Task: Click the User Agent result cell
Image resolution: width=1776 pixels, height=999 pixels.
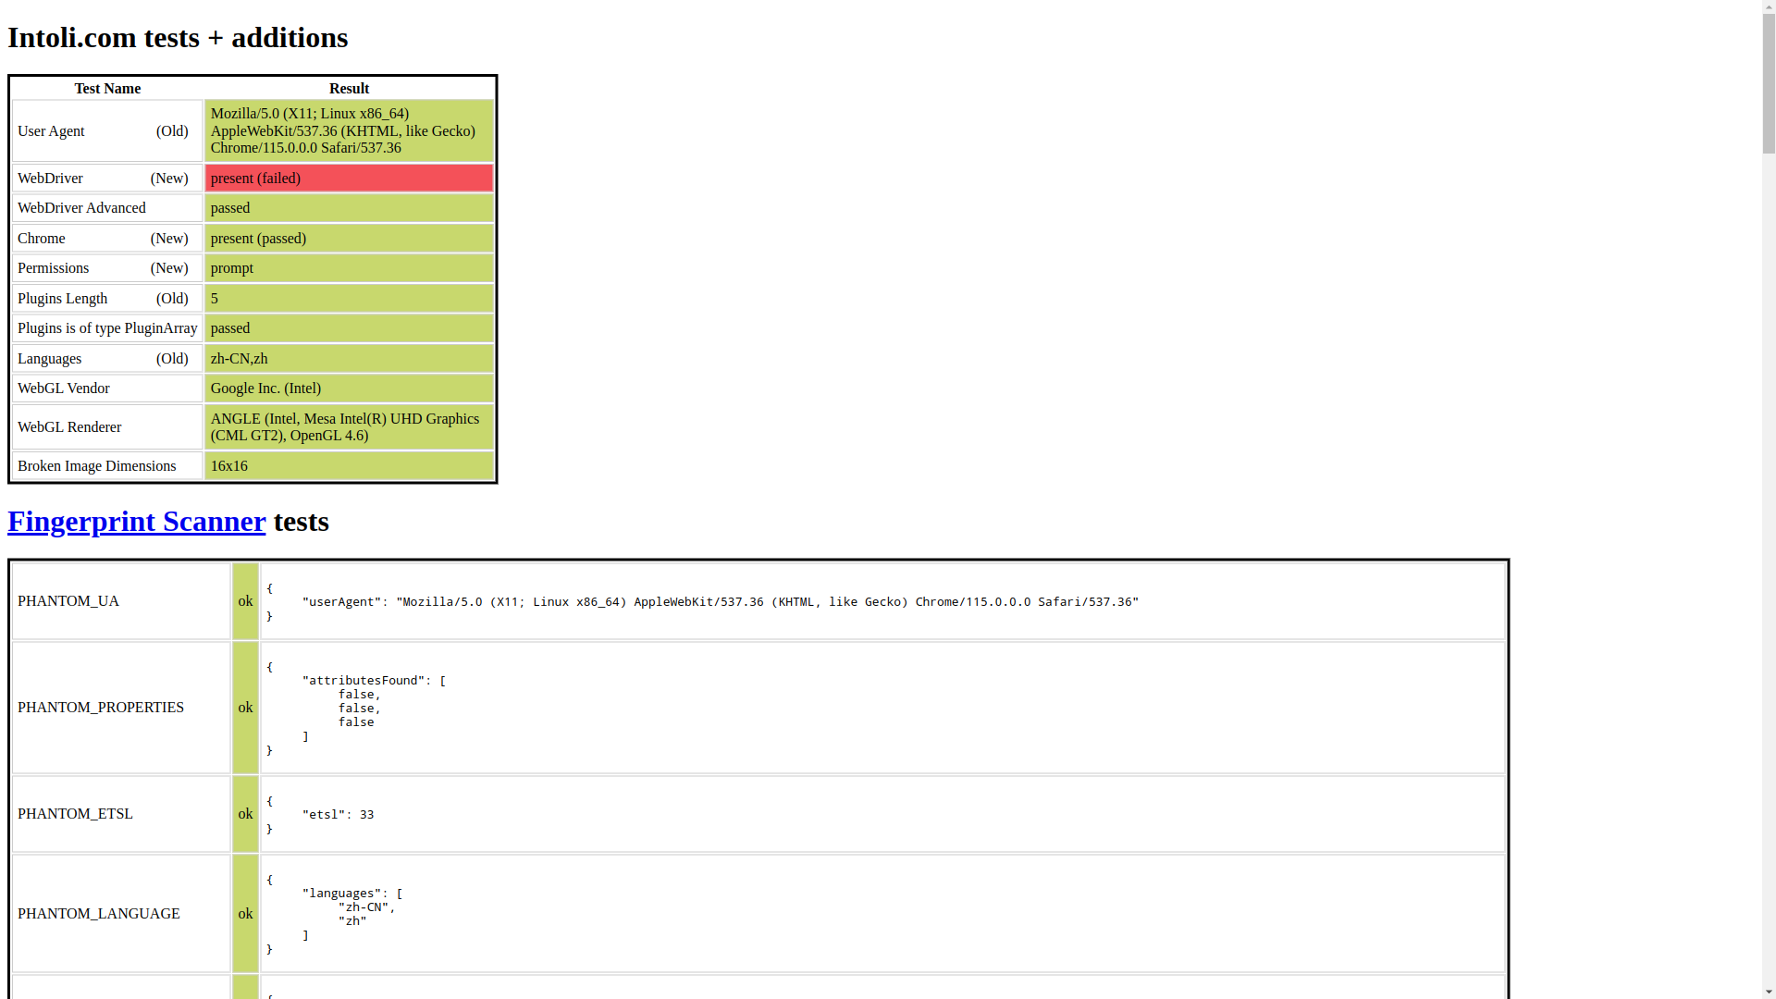Action: pos(349,130)
